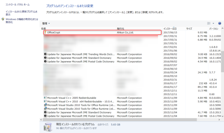Sort by 発行元 column header
224x133 pixels.
[120, 29]
